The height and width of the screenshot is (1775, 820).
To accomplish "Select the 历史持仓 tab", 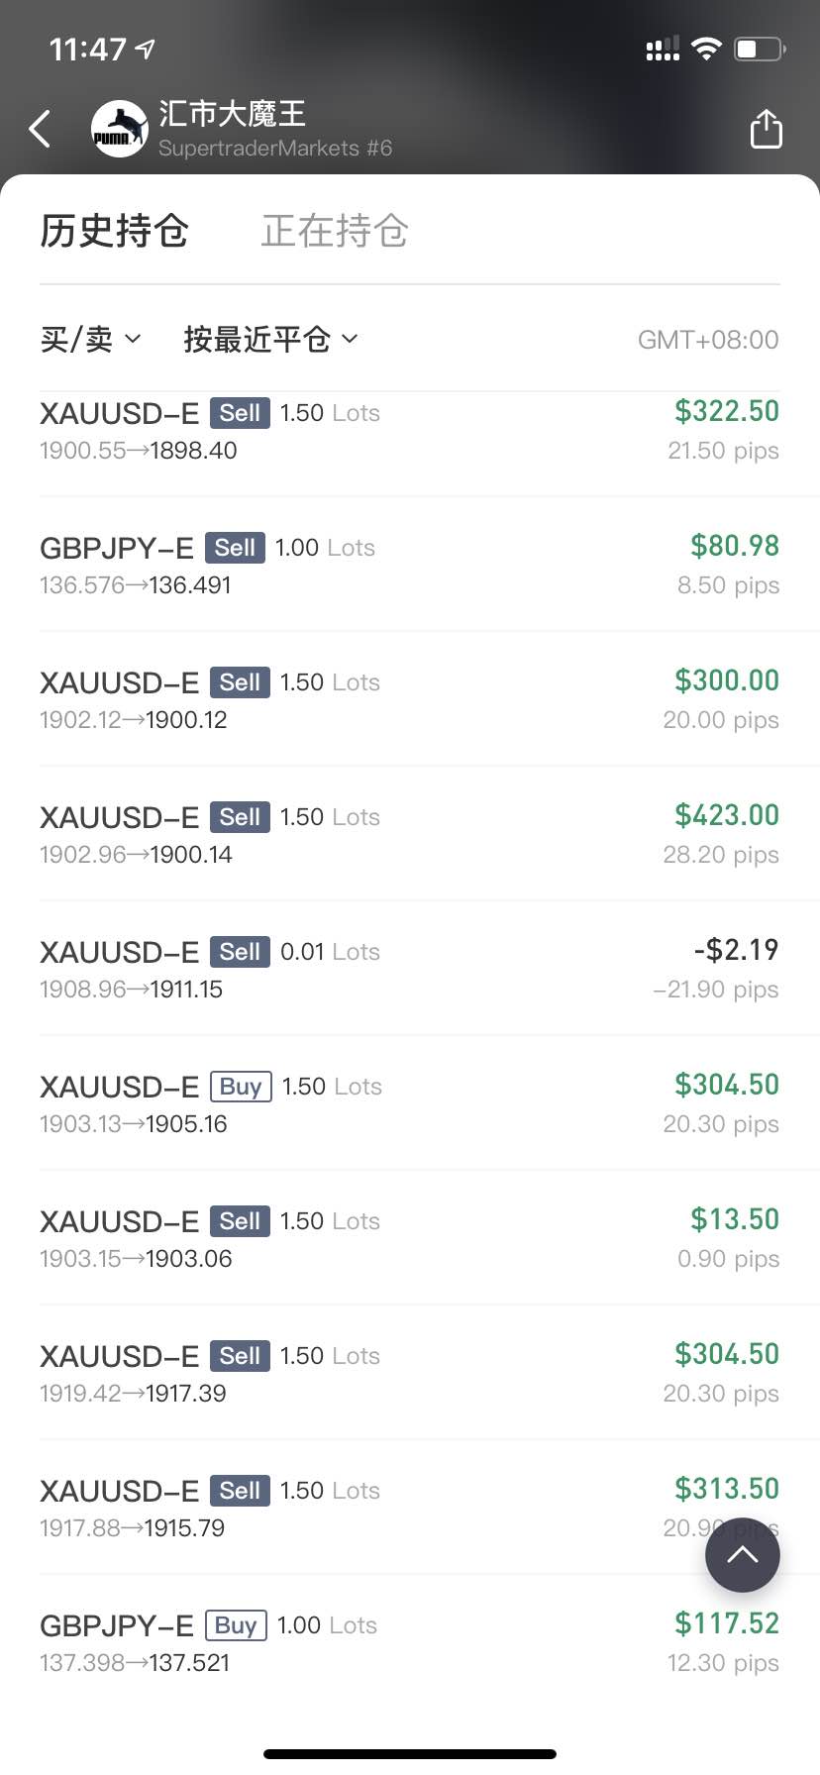I will (x=114, y=231).
